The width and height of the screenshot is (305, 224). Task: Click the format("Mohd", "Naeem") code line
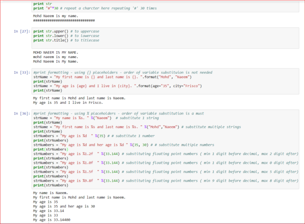(112, 77)
